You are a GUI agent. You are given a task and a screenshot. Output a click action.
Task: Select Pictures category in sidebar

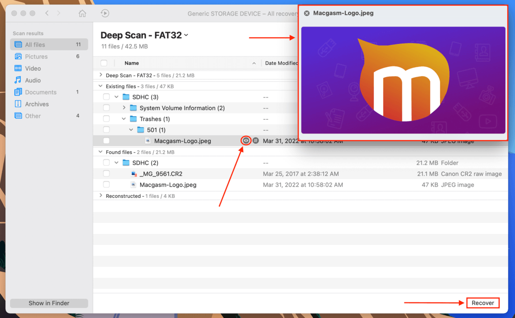point(49,57)
